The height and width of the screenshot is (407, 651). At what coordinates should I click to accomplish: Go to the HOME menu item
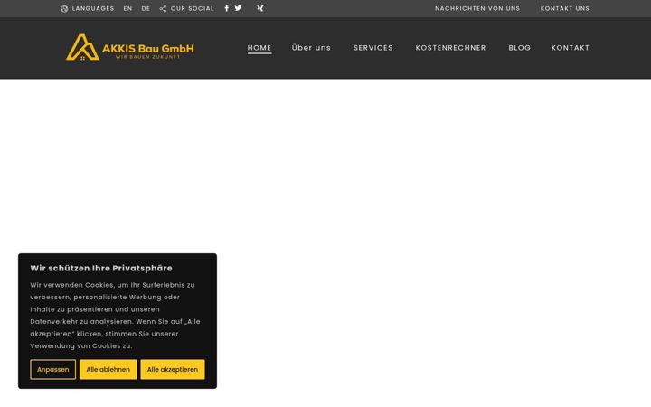(259, 48)
